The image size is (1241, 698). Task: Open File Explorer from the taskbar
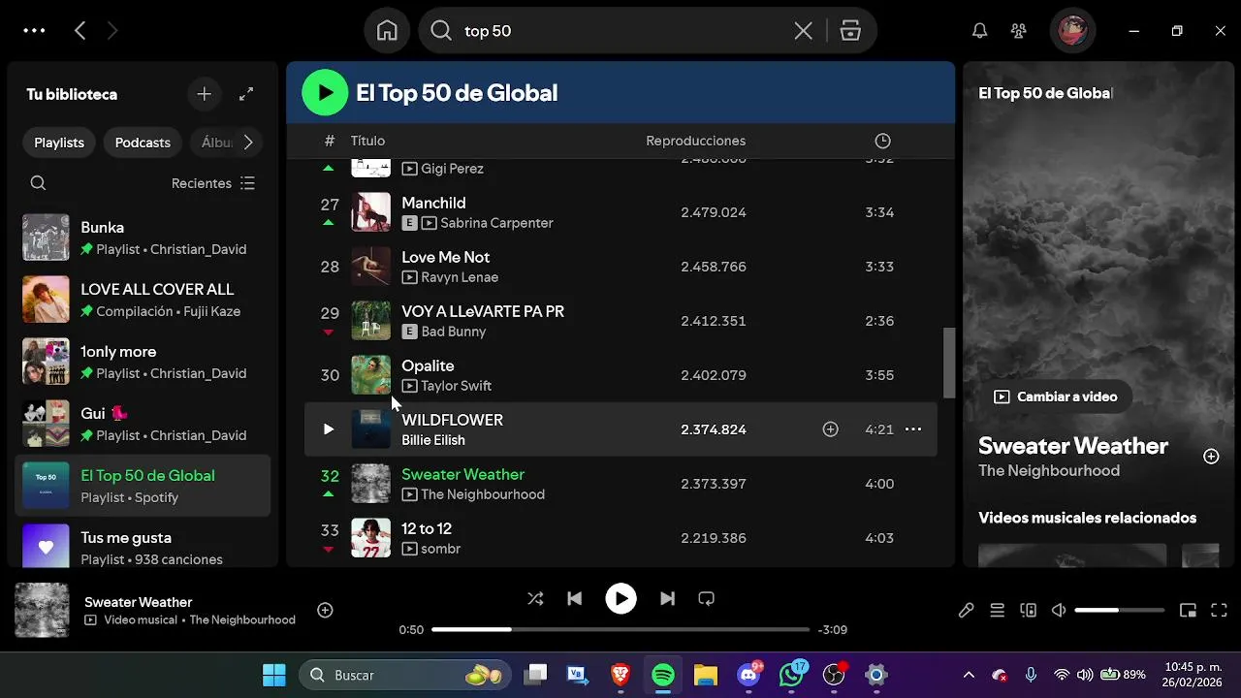tap(706, 675)
